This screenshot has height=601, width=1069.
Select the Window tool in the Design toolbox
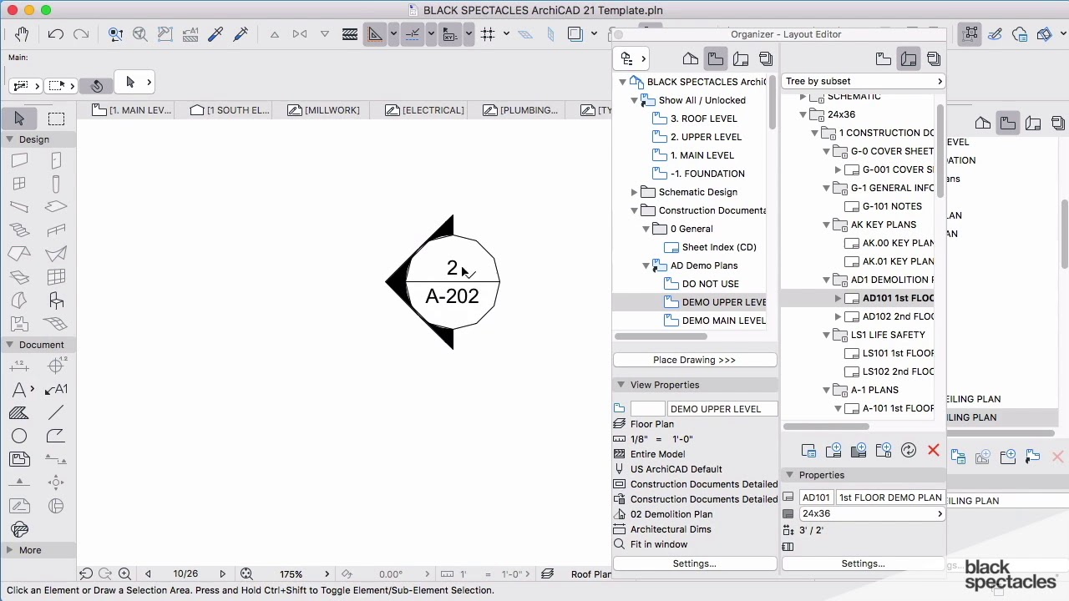(19, 184)
